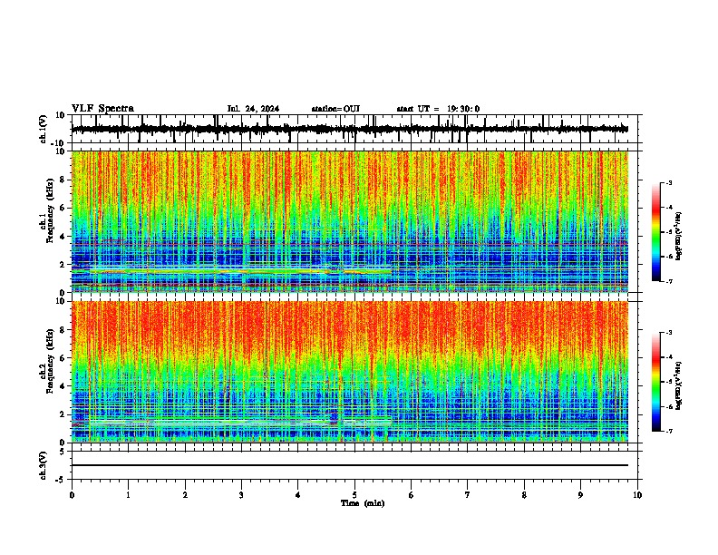The width and height of the screenshot is (718, 555).
Task: Click ch.1 spectrogram frequency tick "6"
Action: [63, 208]
